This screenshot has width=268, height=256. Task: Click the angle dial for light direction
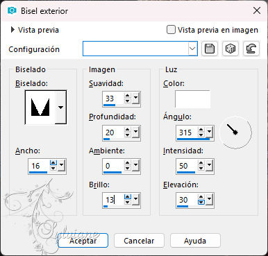[x=235, y=133]
